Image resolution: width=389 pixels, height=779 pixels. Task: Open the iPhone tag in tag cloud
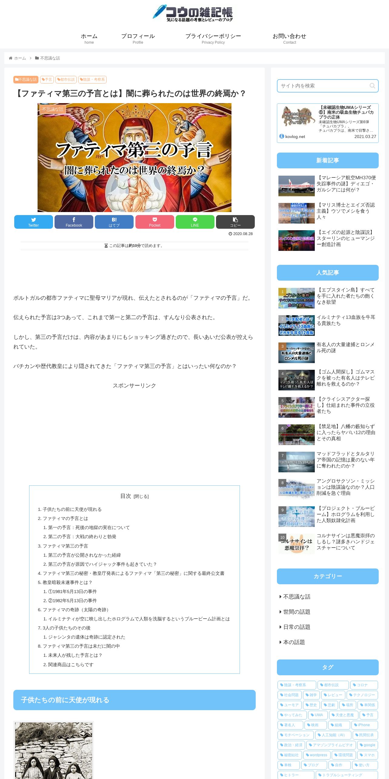tap(365, 725)
